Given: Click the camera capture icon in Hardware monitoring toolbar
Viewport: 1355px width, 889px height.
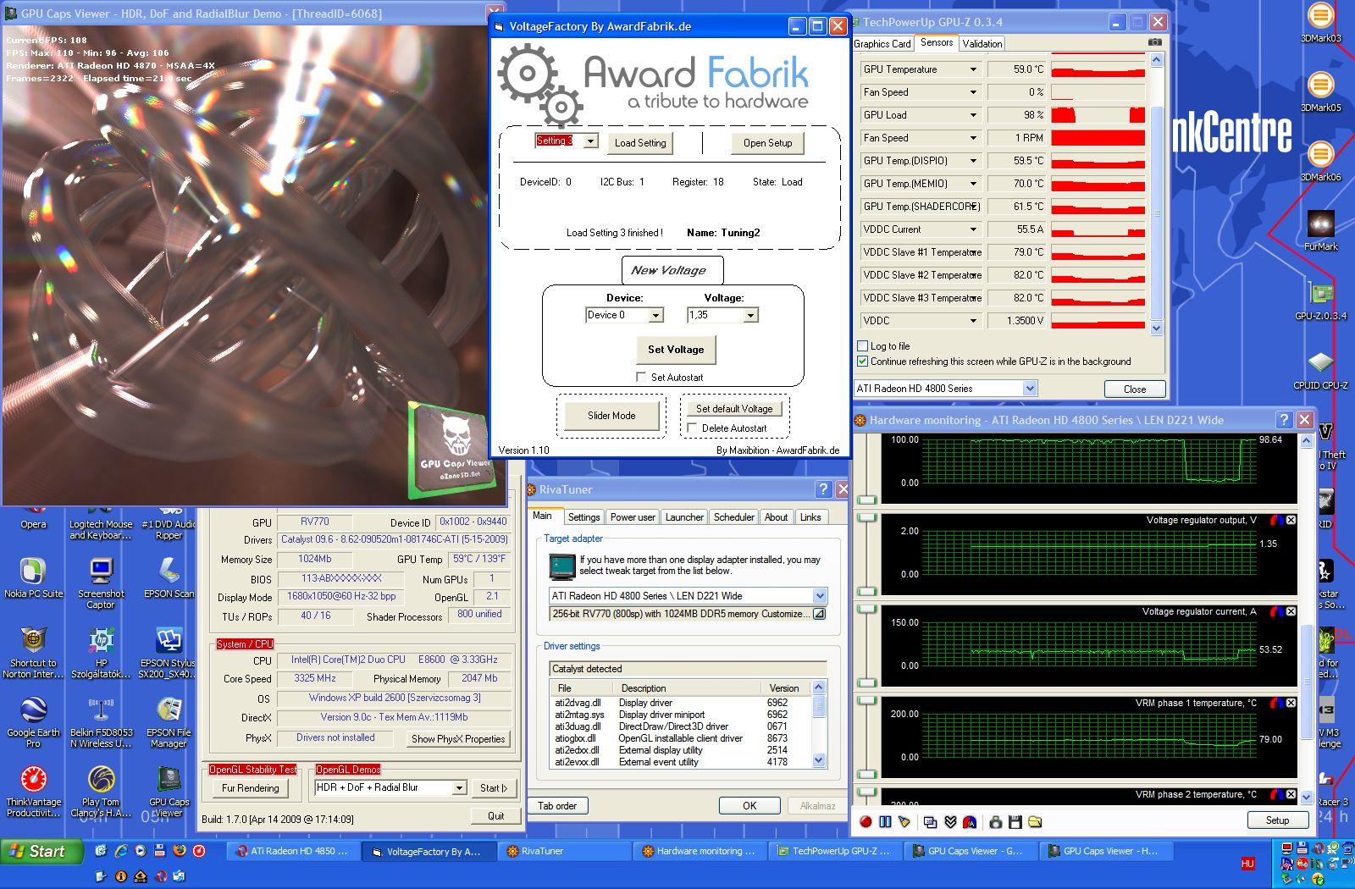Looking at the screenshot, I should tap(996, 821).
